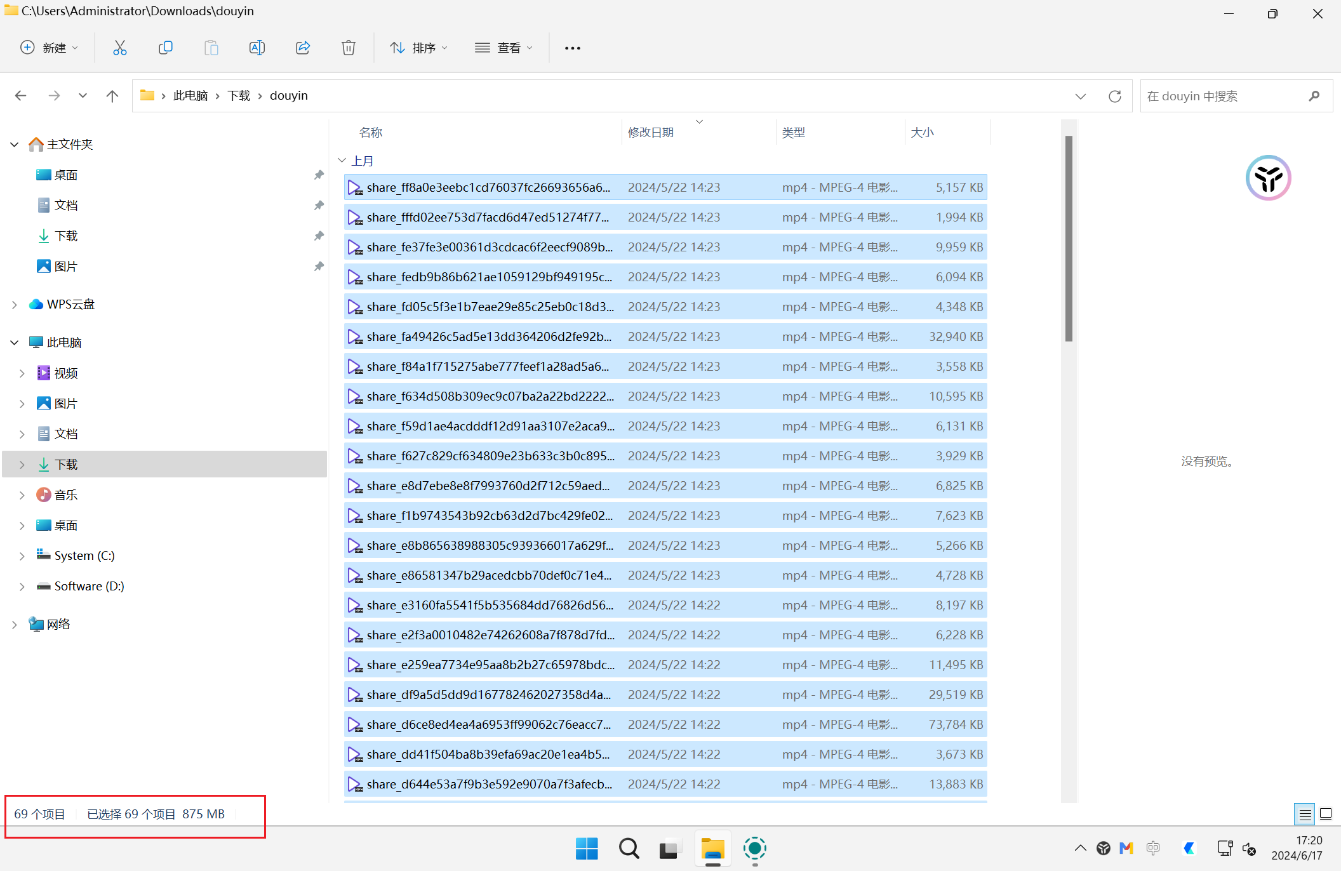1341x871 pixels.
Task: Click the input method tray icon
Action: coord(1153,848)
